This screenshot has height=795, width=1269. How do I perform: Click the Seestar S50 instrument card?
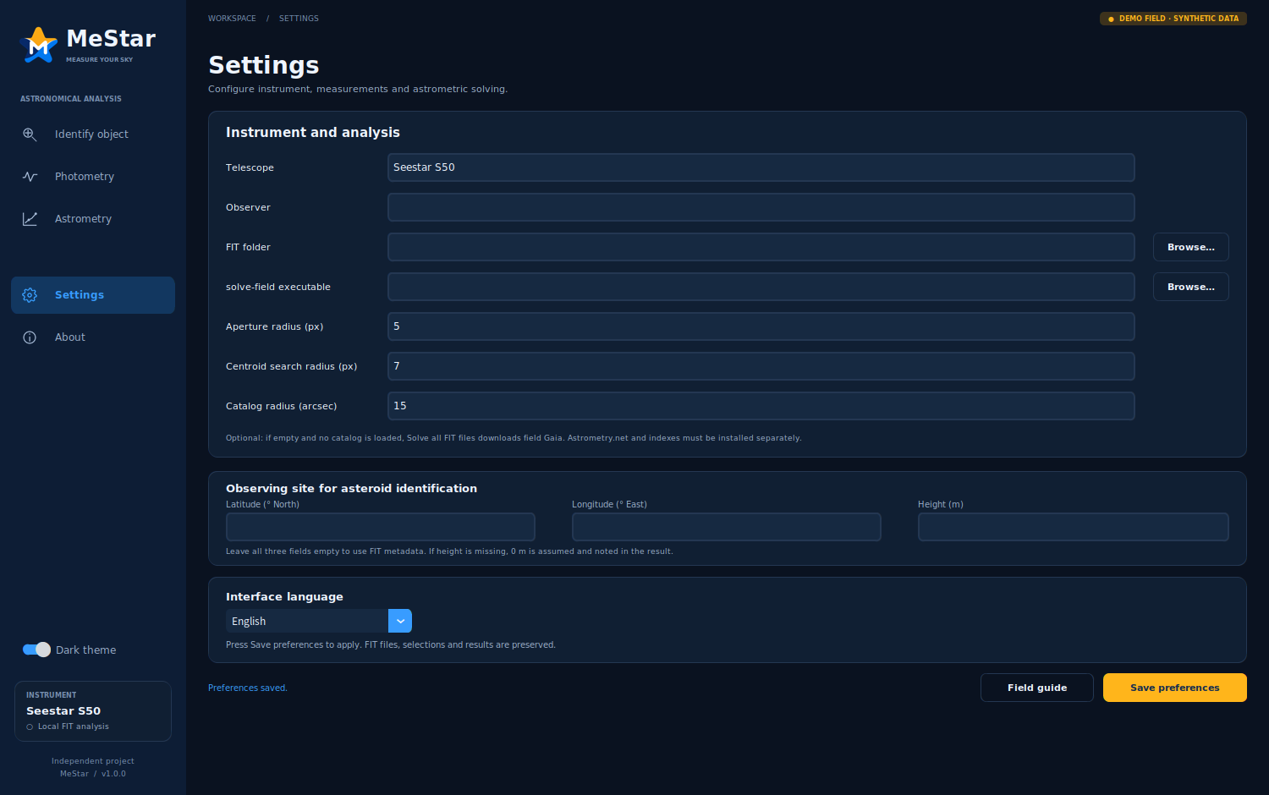(93, 711)
